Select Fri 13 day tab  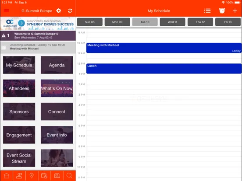click(x=228, y=22)
